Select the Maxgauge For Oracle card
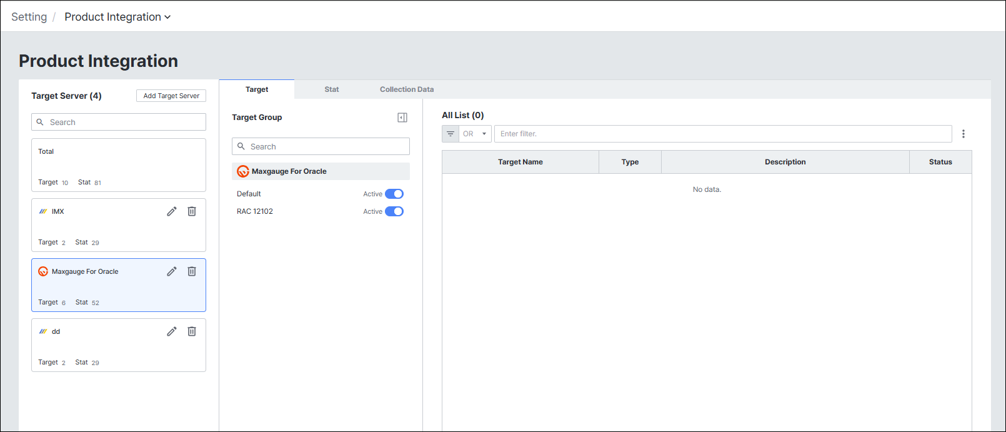 pos(119,285)
